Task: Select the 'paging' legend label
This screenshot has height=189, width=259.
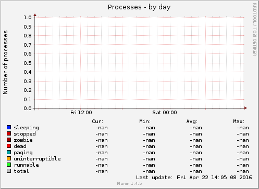Action: coord(23,153)
